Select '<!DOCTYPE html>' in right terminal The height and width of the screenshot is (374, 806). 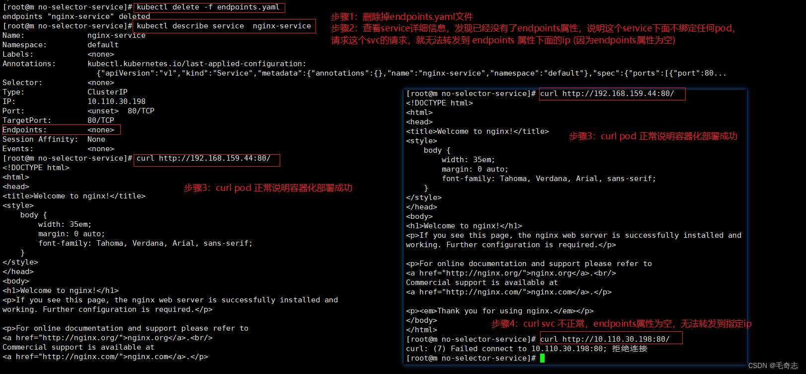point(439,103)
